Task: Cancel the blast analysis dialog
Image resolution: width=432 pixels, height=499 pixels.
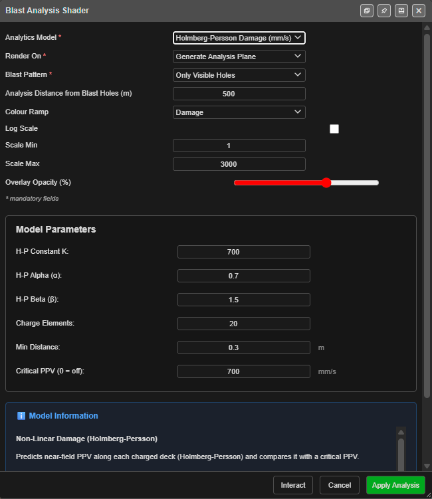Action: 340,485
